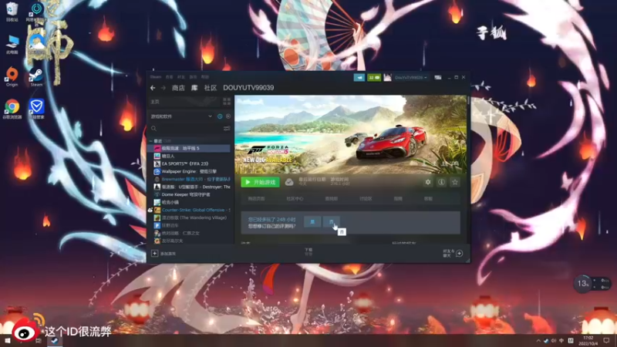Image resolution: width=617 pixels, height=347 pixels.
Task: Select Dome Keeper in the library list
Action: (189, 194)
